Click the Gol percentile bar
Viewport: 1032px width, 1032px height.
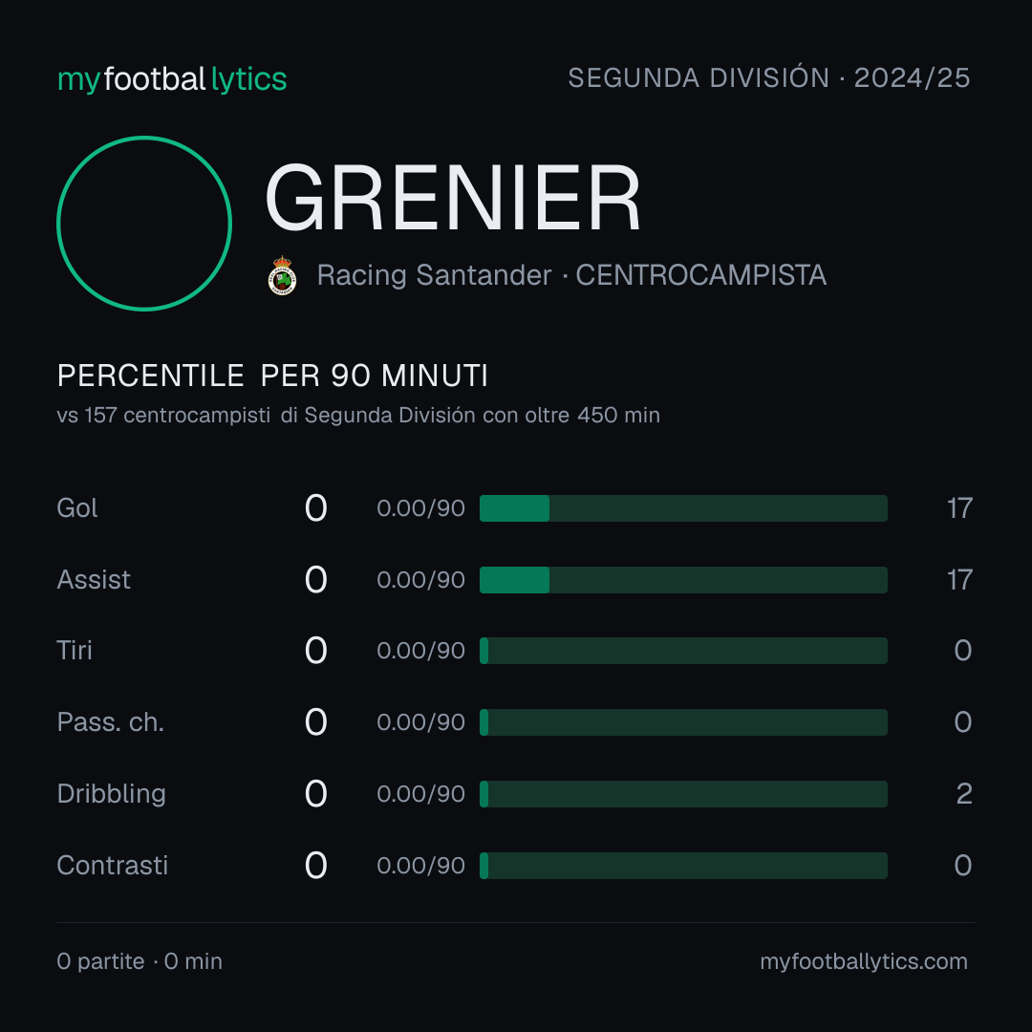[x=683, y=508]
